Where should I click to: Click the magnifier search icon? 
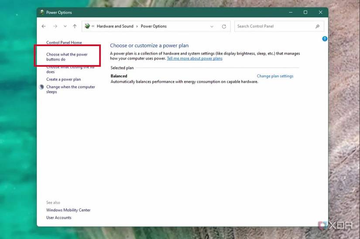[317, 27]
